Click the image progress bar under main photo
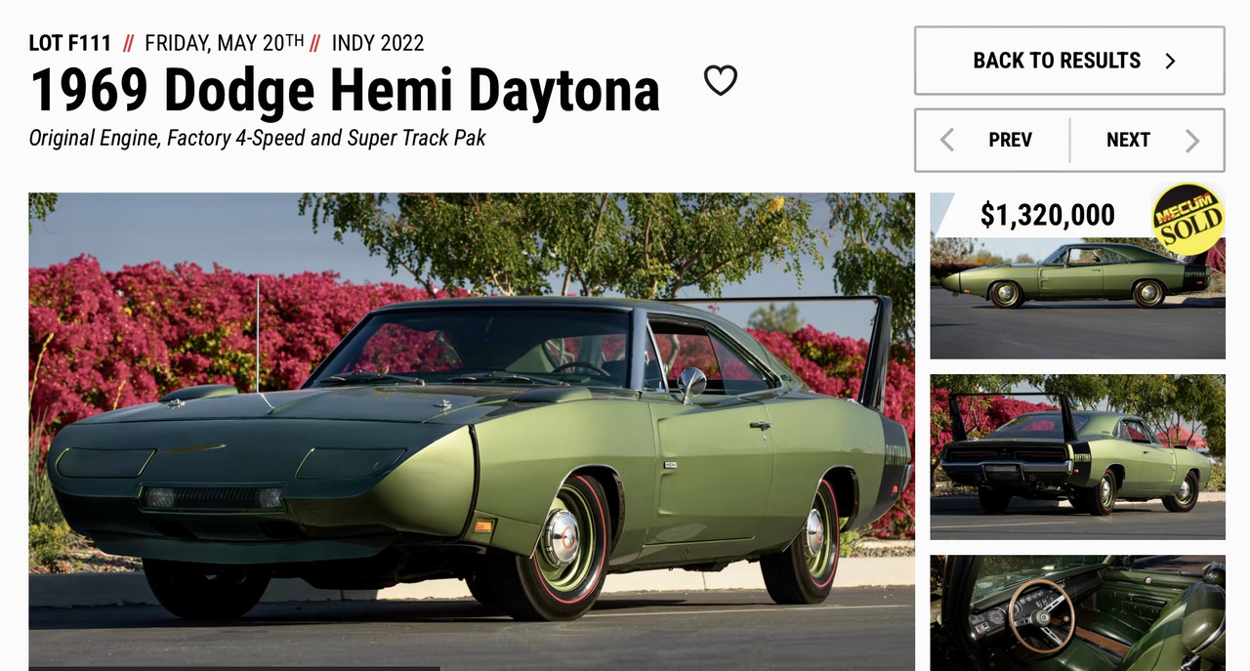1250x671 pixels. pyautogui.click(x=234, y=668)
